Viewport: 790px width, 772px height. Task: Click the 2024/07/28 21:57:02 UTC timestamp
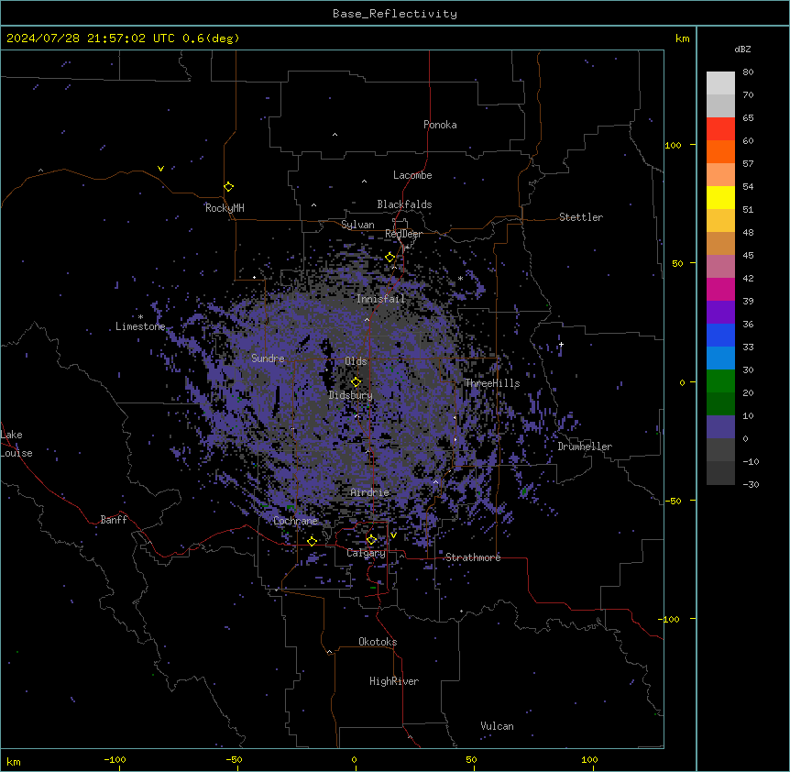pyautogui.click(x=75, y=39)
